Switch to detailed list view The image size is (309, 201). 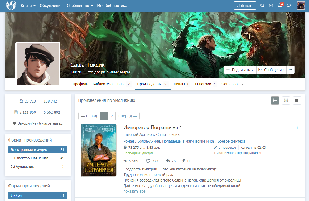click(x=275, y=100)
